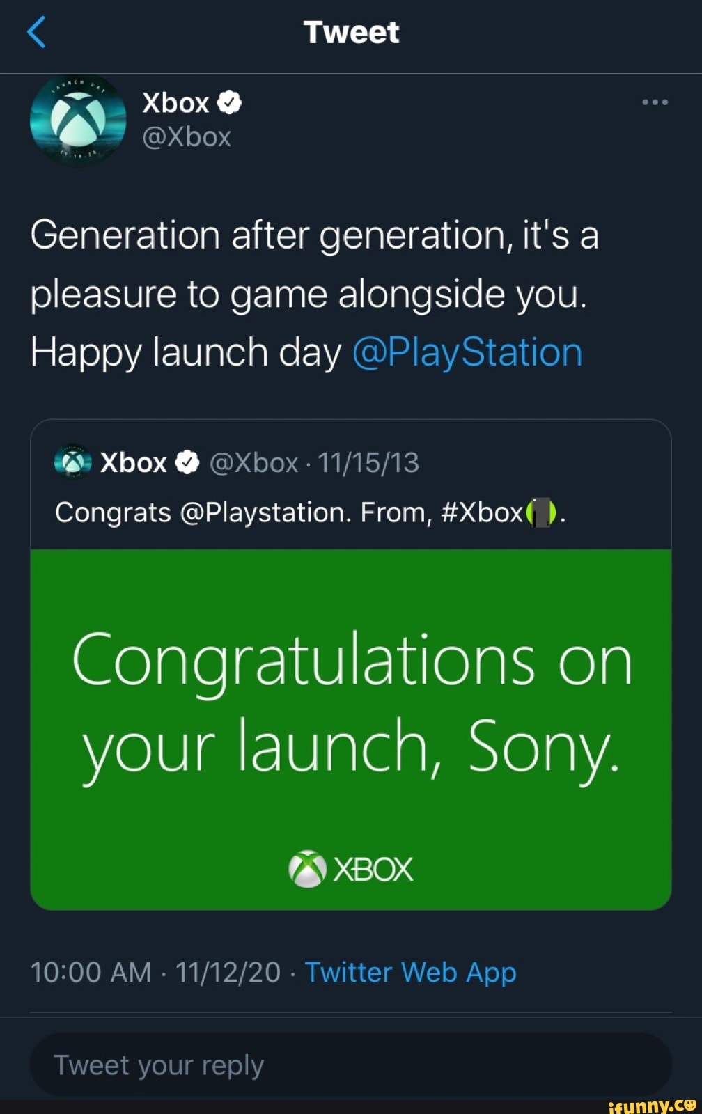Click the Xbox logo inside the green image
The image size is (702, 1114).
[306, 867]
